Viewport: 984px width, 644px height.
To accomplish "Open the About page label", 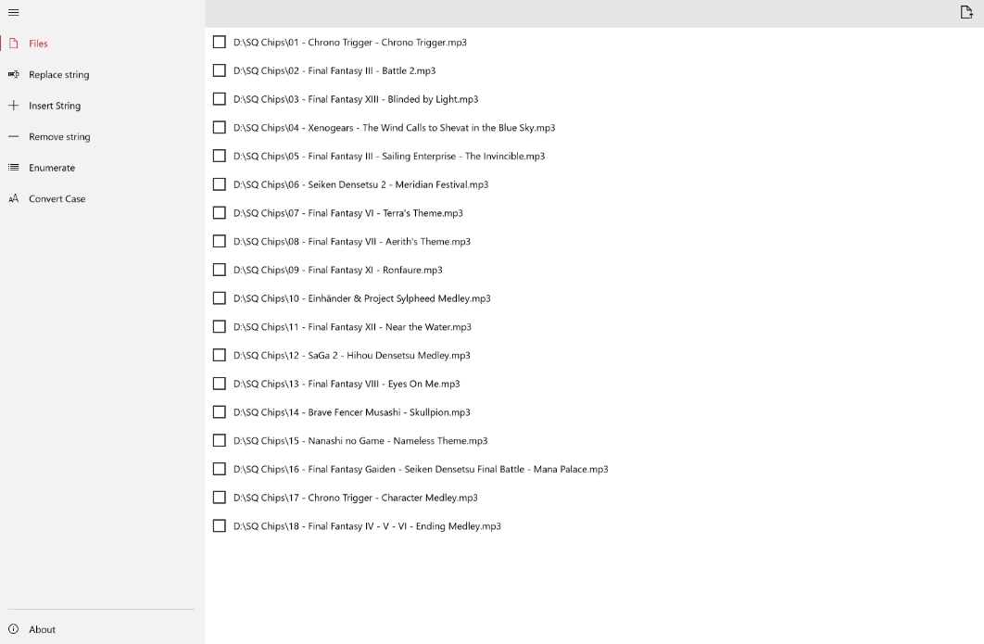I will point(42,629).
